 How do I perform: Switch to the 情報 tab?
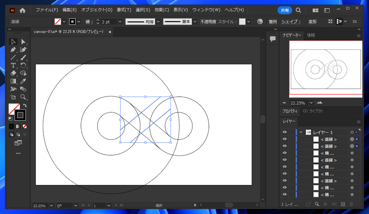coord(311,35)
